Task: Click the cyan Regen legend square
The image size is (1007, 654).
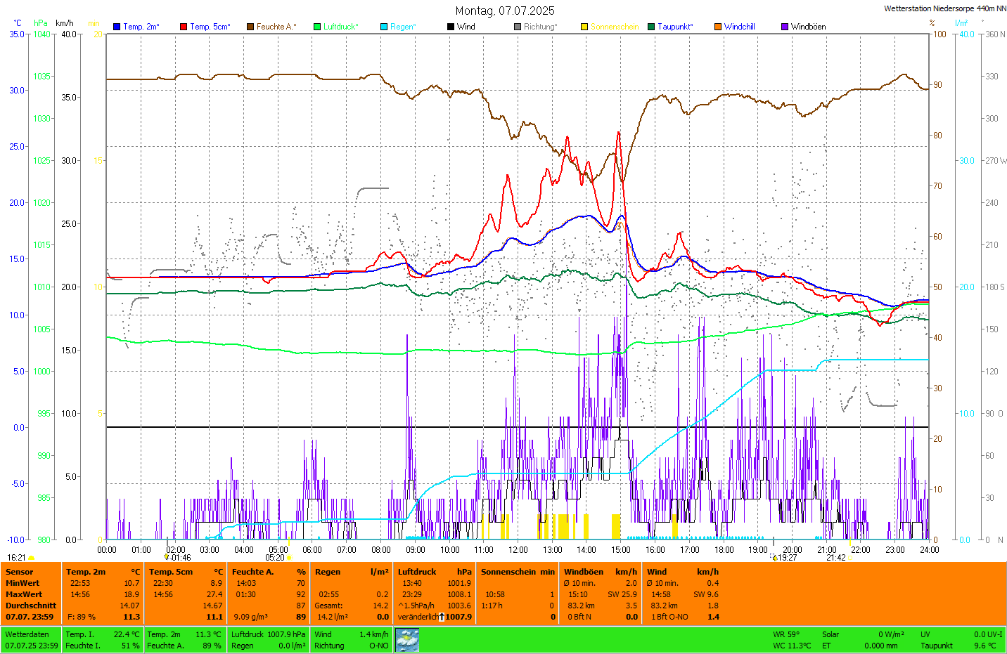Action: click(384, 27)
